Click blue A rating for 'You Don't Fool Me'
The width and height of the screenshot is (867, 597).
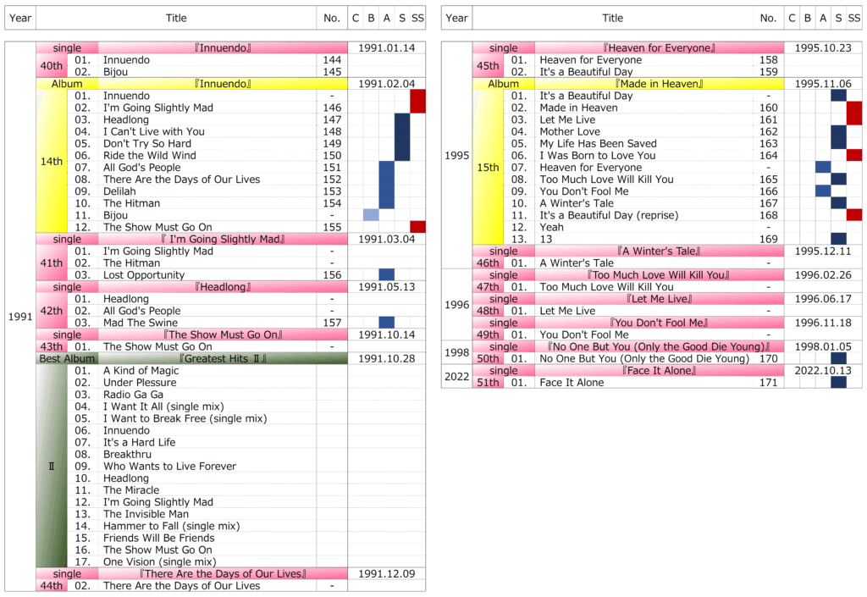pyautogui.click(x=823, y=191)
